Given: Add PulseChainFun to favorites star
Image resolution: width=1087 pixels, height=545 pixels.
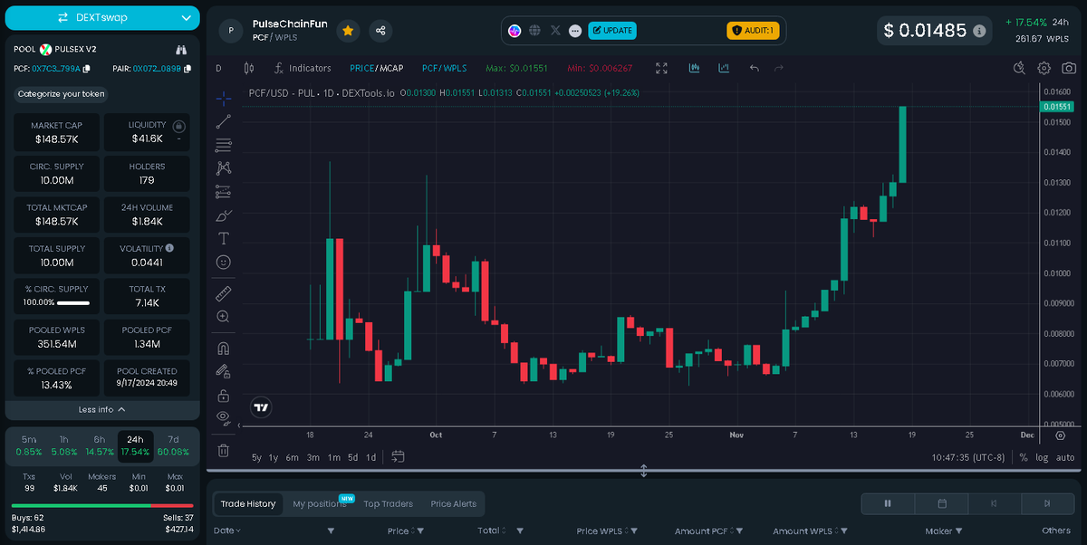Looking at the screenshot, I should tap(348, 31).
